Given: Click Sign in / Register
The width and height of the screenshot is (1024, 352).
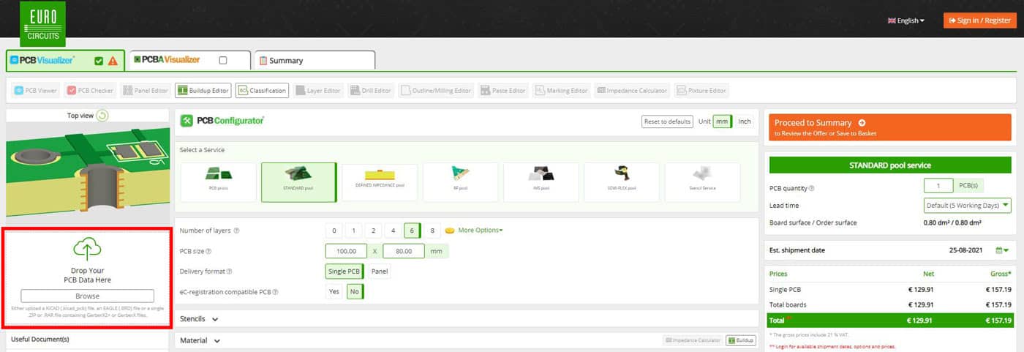Looking at the screenshot, I should 979,20.
